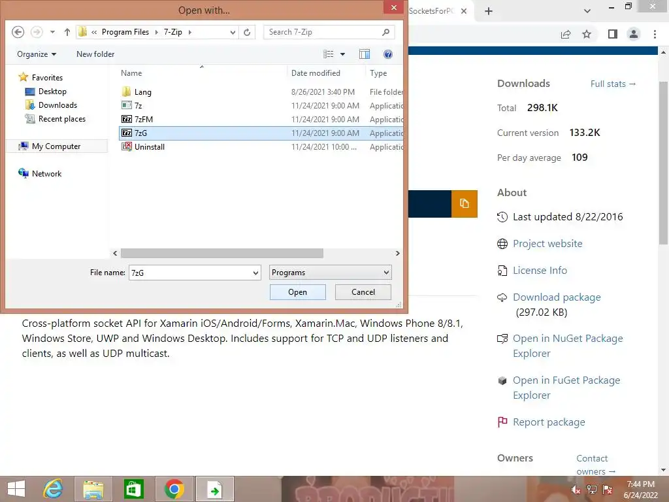Switch to Chrome in taskbar
Image resolution: width=669 pixels, height=502 pixels.
174,489
